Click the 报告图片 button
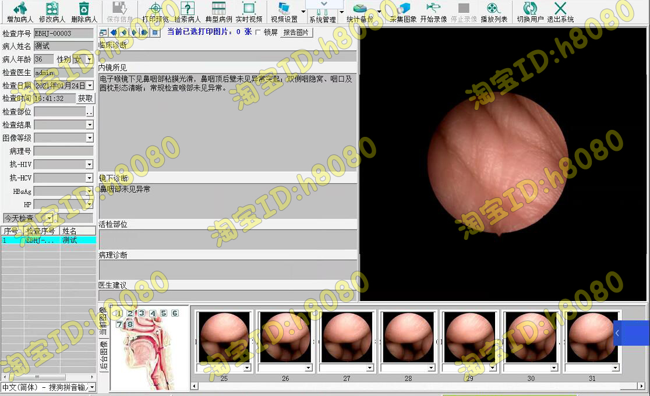Viewport: 650px width, 396px height. tap(296, 33)
